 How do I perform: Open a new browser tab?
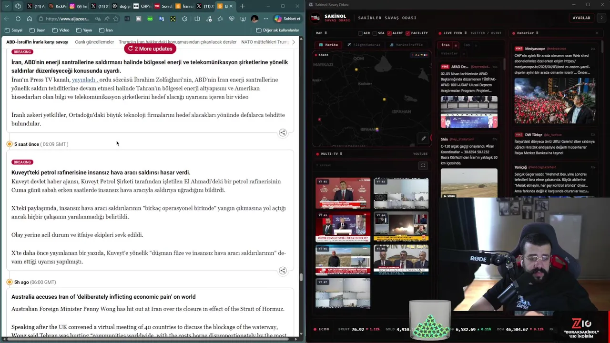[x=243, y=6]
